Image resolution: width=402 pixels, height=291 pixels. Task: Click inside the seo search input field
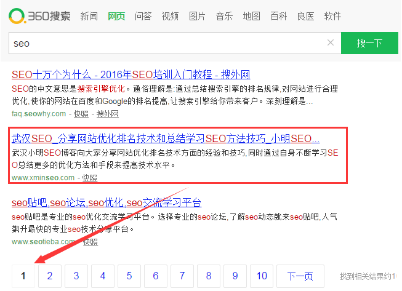(x=166, y=43)
